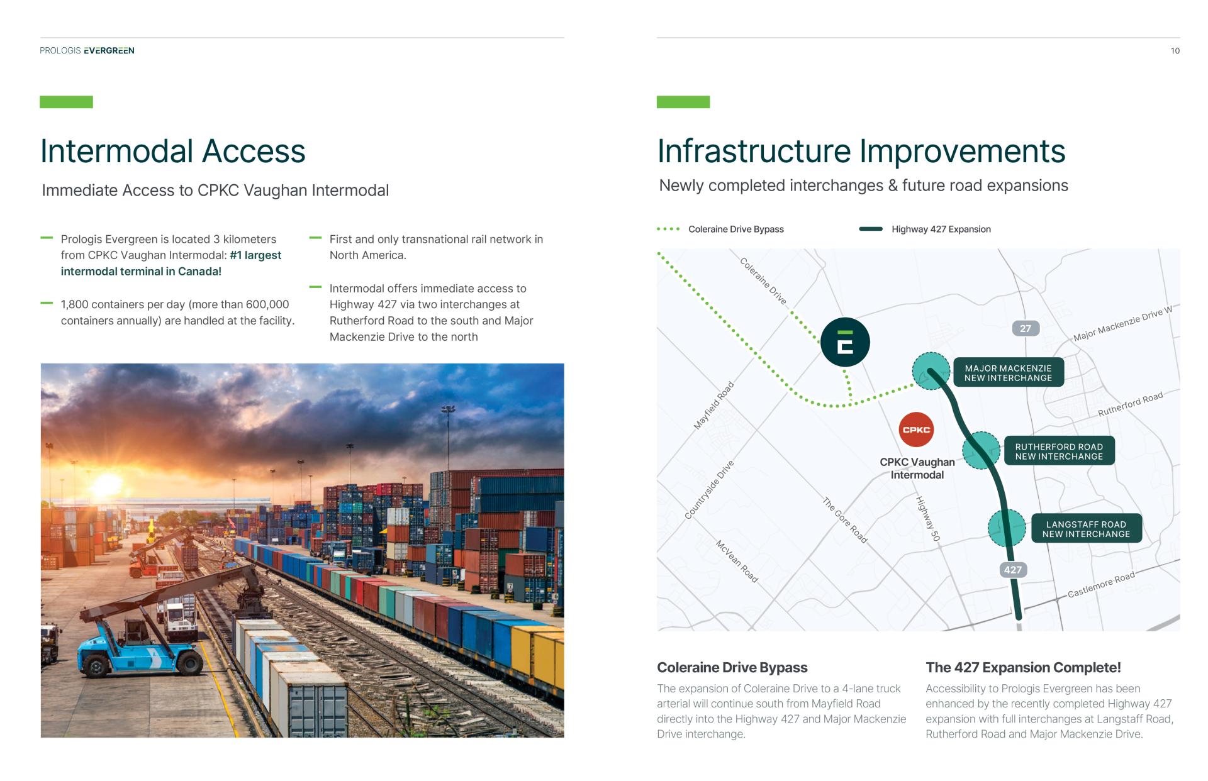
Task: Select the Rutherford Road New Interchange label
Action: pyautogui.click(x=1059, y=451)
